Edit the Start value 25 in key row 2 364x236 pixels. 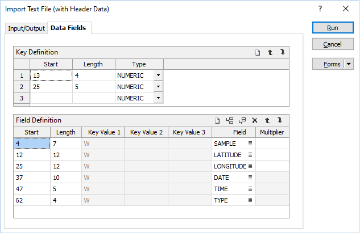coord(51,87)
